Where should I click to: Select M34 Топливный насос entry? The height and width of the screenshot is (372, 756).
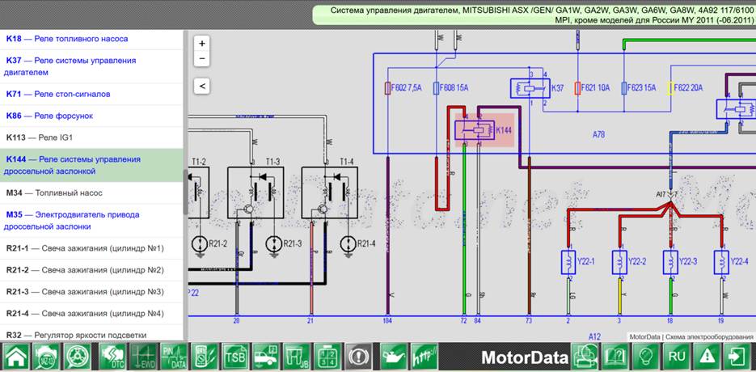pyautogui.click(x=91, y=193)
